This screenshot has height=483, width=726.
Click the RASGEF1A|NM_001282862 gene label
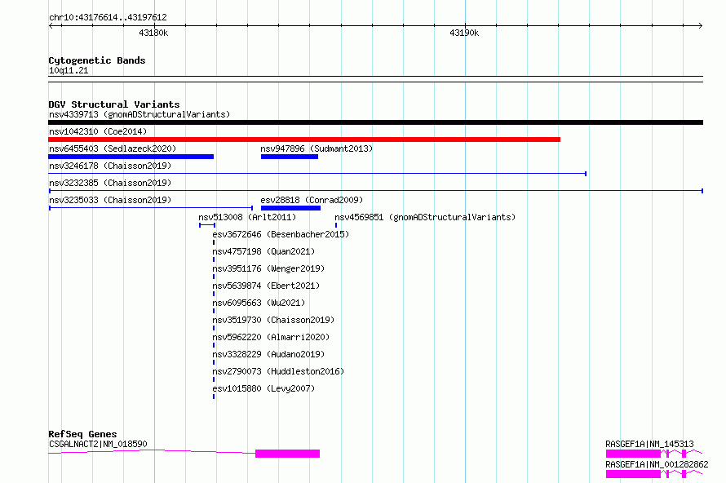657,464
